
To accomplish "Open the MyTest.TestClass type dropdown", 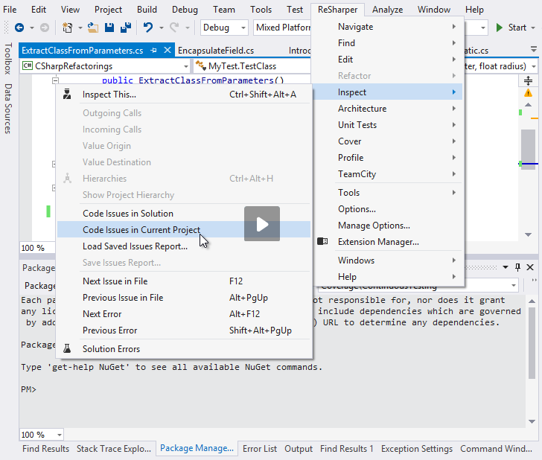I will tap(252, 66).
